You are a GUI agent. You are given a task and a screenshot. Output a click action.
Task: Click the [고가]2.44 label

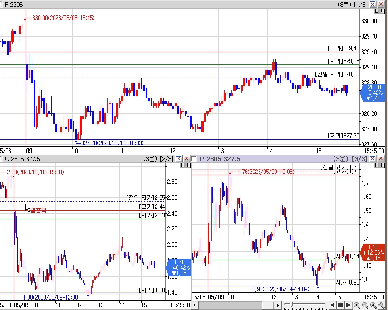coord(152,207)
